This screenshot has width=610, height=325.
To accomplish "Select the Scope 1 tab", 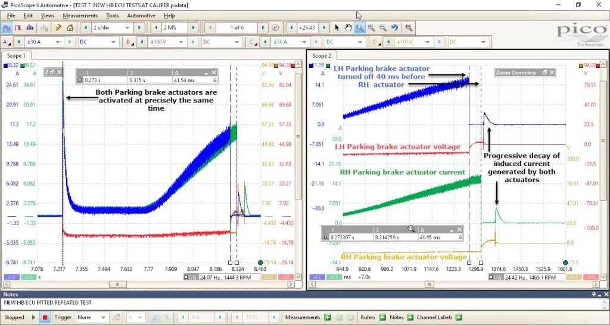I will (x=16, y=56).
